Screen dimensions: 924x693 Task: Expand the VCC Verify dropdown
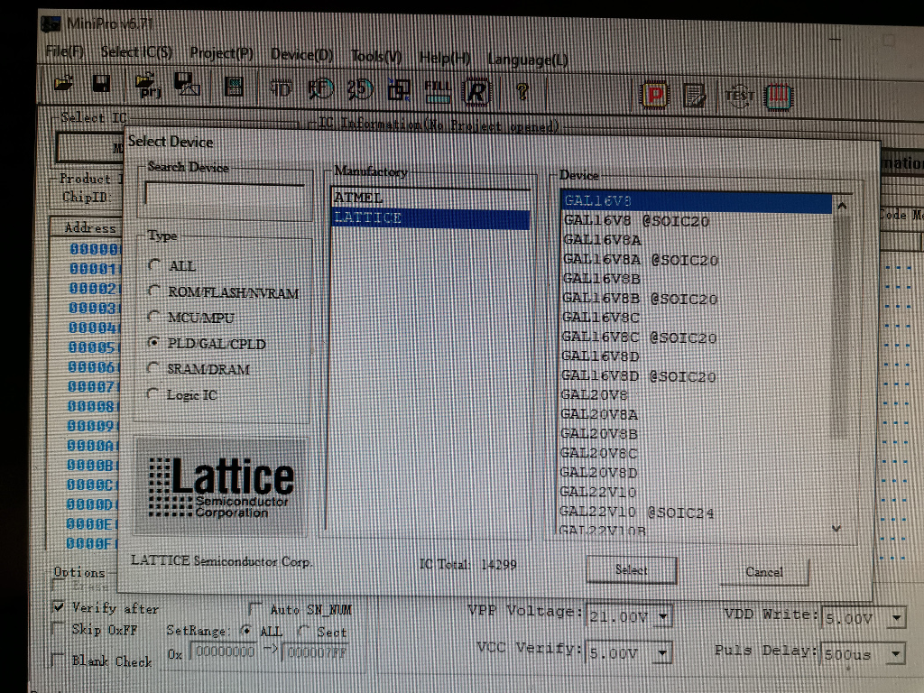(x=663, y=652)
